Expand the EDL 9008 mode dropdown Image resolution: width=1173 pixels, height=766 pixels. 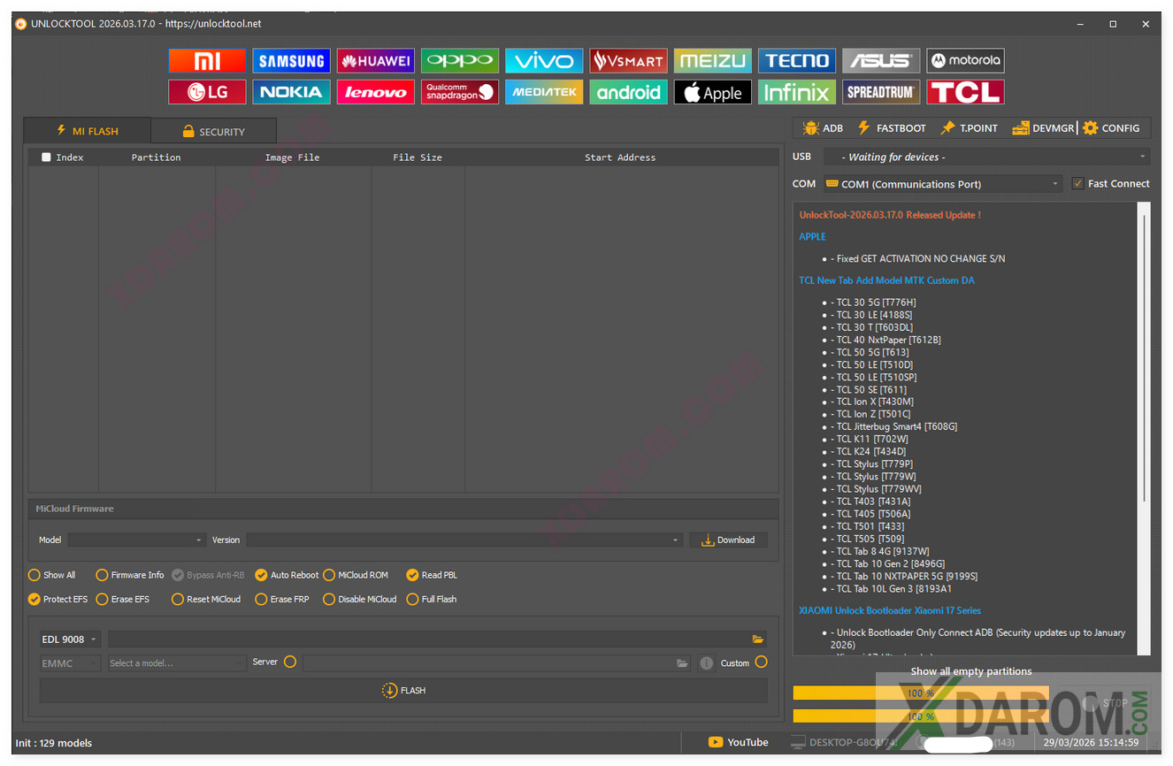[x=69, y=639]
